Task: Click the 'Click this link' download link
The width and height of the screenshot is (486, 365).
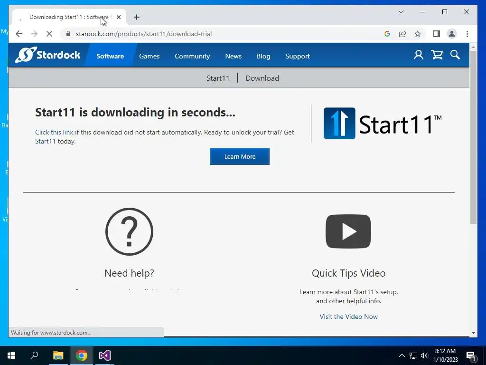Action: coord(54,132)
